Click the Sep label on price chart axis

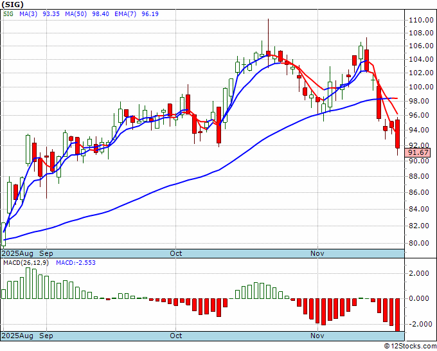click(x=46, y=253)
